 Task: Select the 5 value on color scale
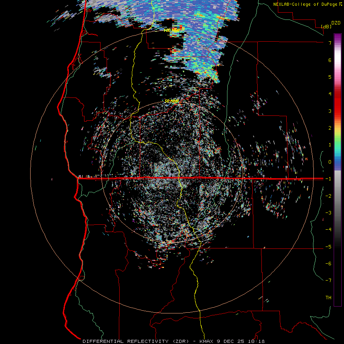(x=330, y=77)
